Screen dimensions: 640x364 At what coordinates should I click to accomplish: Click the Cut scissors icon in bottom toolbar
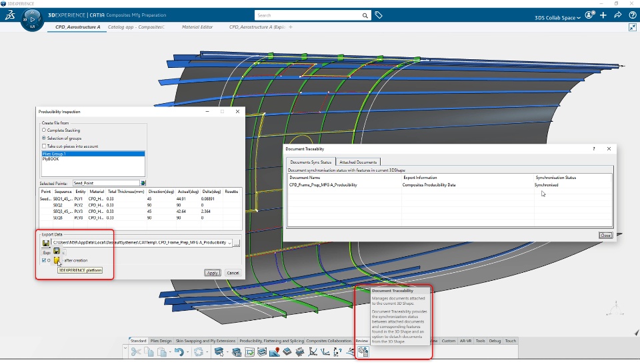coord(136,351)
